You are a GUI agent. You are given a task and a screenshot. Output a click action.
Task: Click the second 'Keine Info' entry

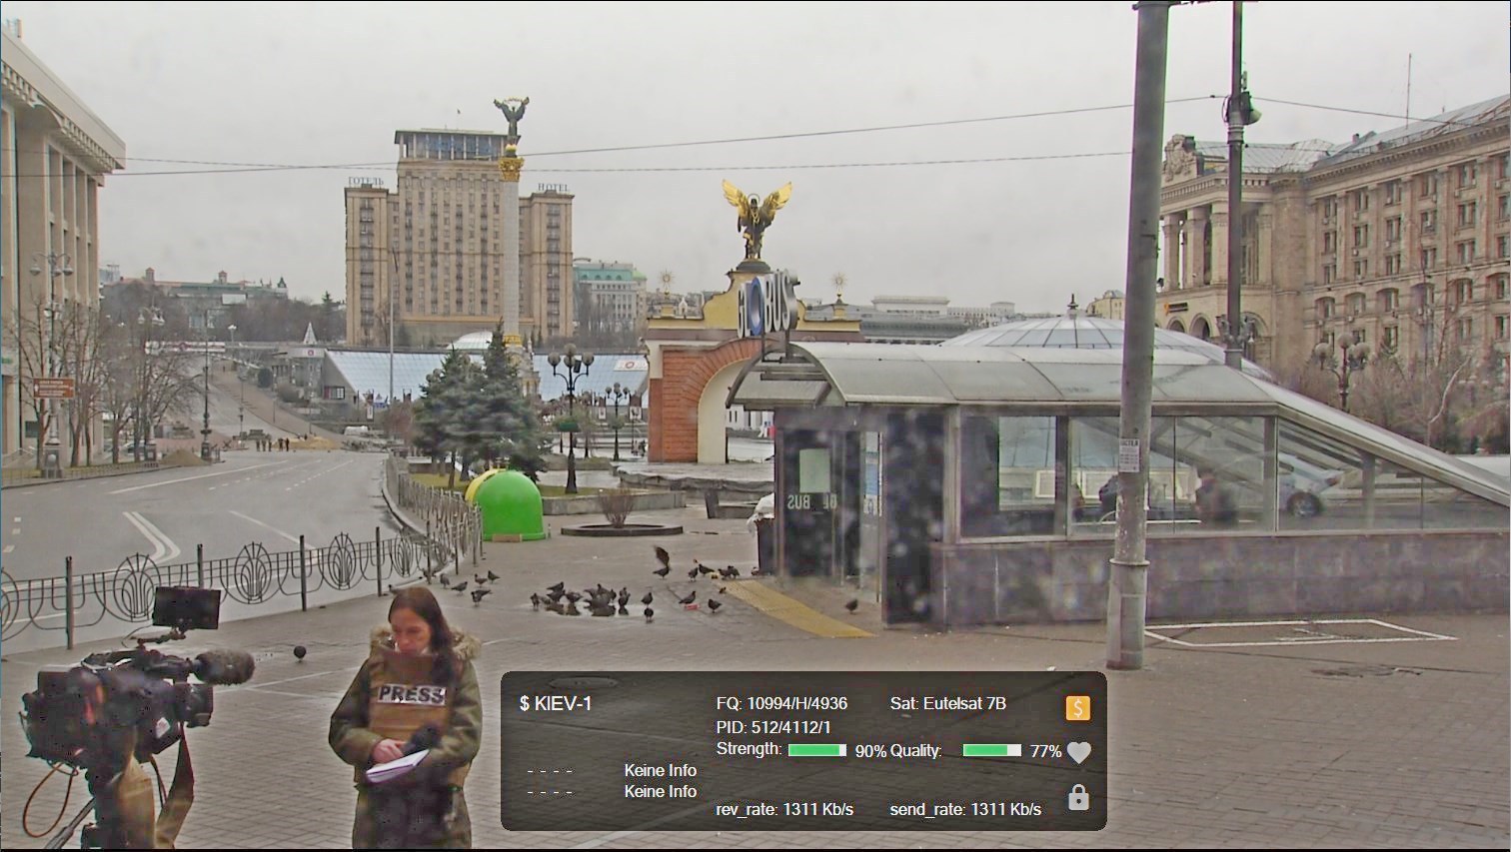click(x=661, y=791)
